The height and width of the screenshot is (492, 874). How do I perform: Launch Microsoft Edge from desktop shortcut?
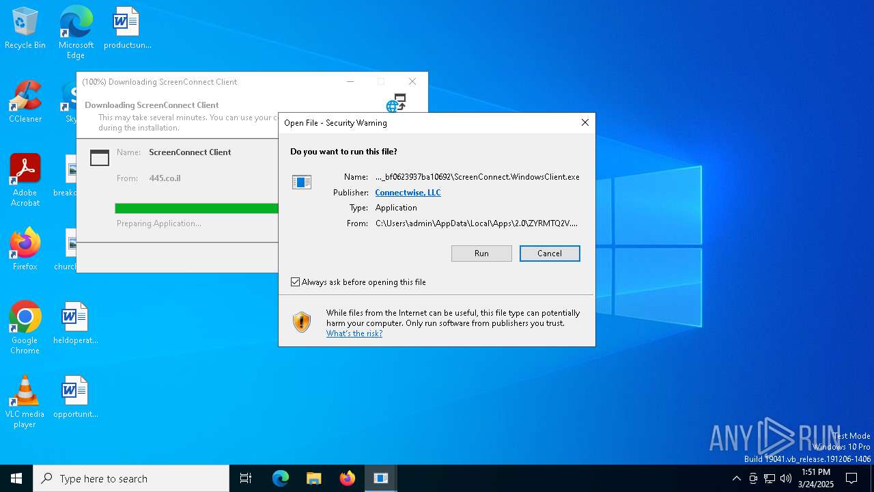(76, 32)
